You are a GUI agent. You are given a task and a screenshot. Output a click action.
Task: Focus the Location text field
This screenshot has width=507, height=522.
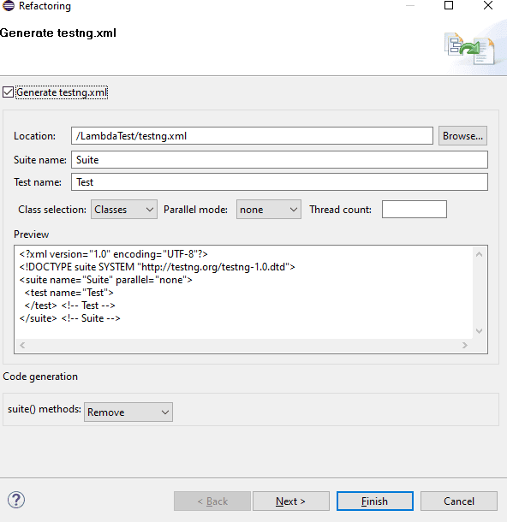point(252,136)
